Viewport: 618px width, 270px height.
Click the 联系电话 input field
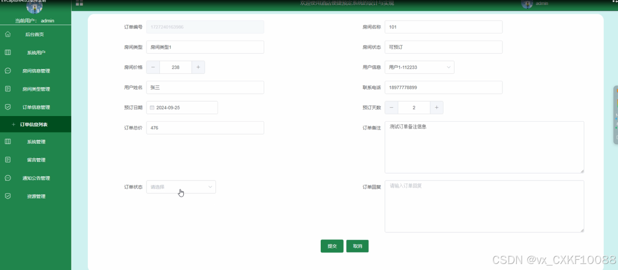coord(443,87)
